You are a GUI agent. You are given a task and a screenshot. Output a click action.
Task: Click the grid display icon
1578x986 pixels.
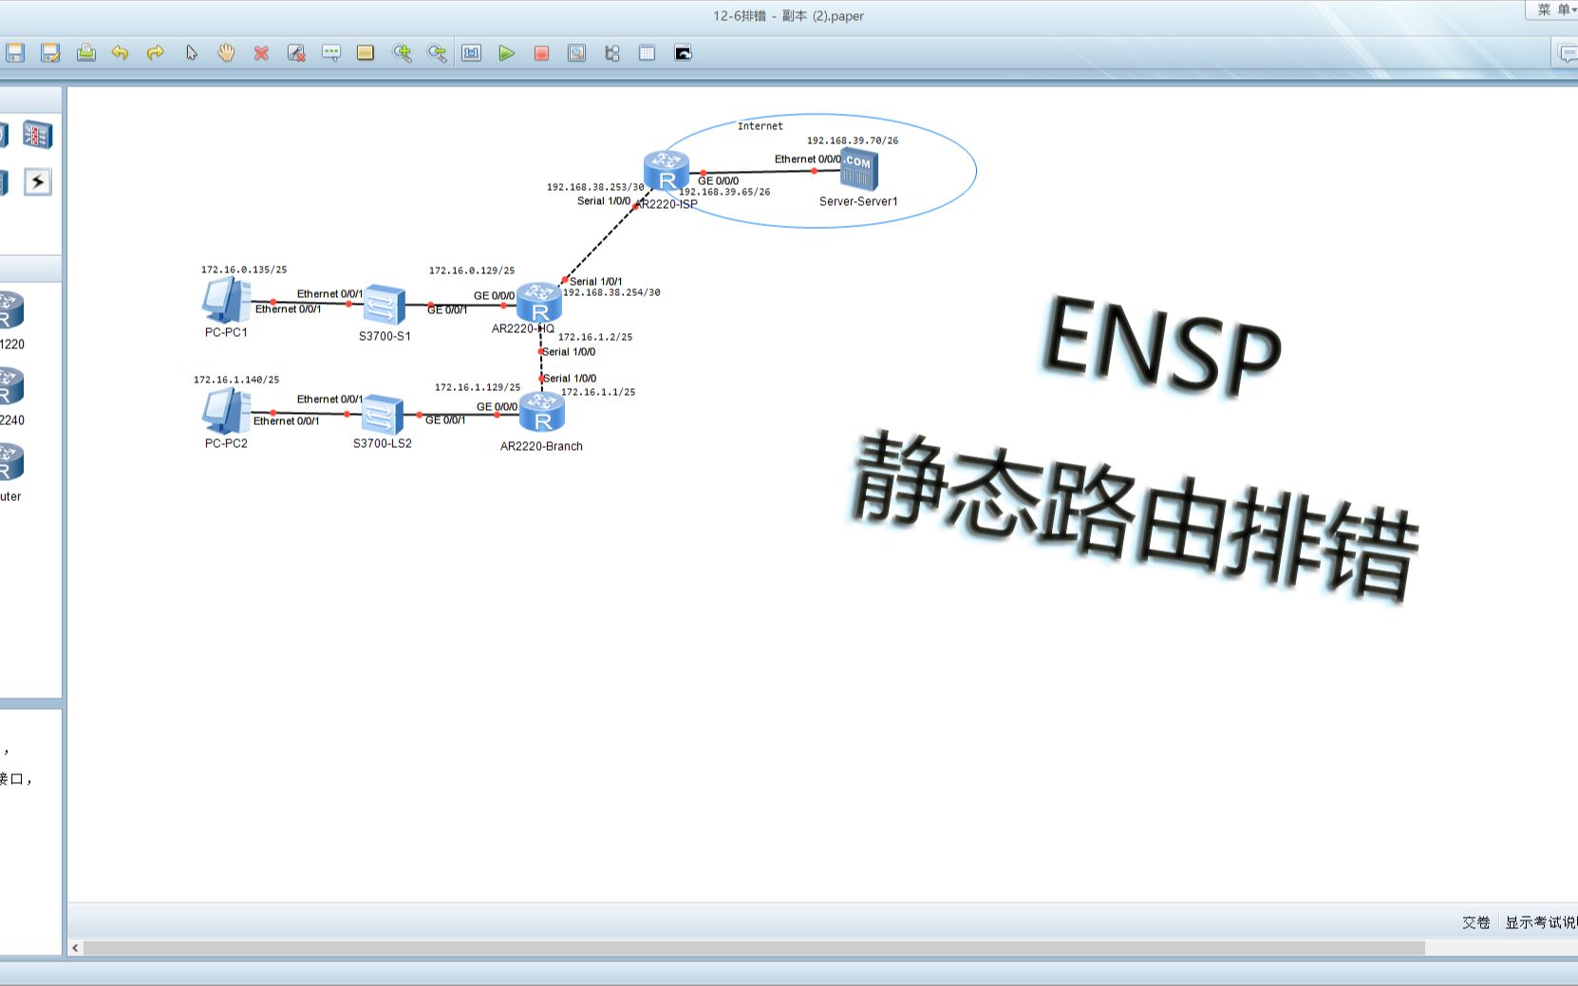point(648,53)
